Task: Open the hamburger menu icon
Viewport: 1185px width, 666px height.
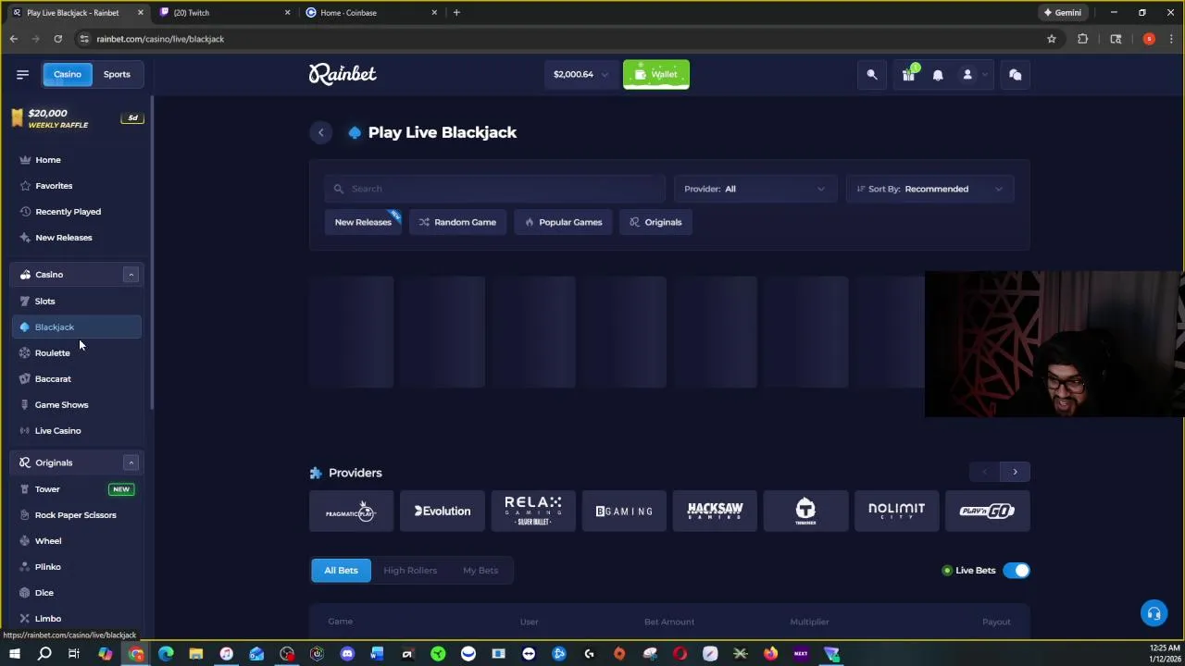Action: (22, 74)
